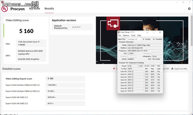The width and height of the screenshot is (193, 115).
Task: Expand the Select CPU Processor #0 dropdown
Action: coord(135,39)
